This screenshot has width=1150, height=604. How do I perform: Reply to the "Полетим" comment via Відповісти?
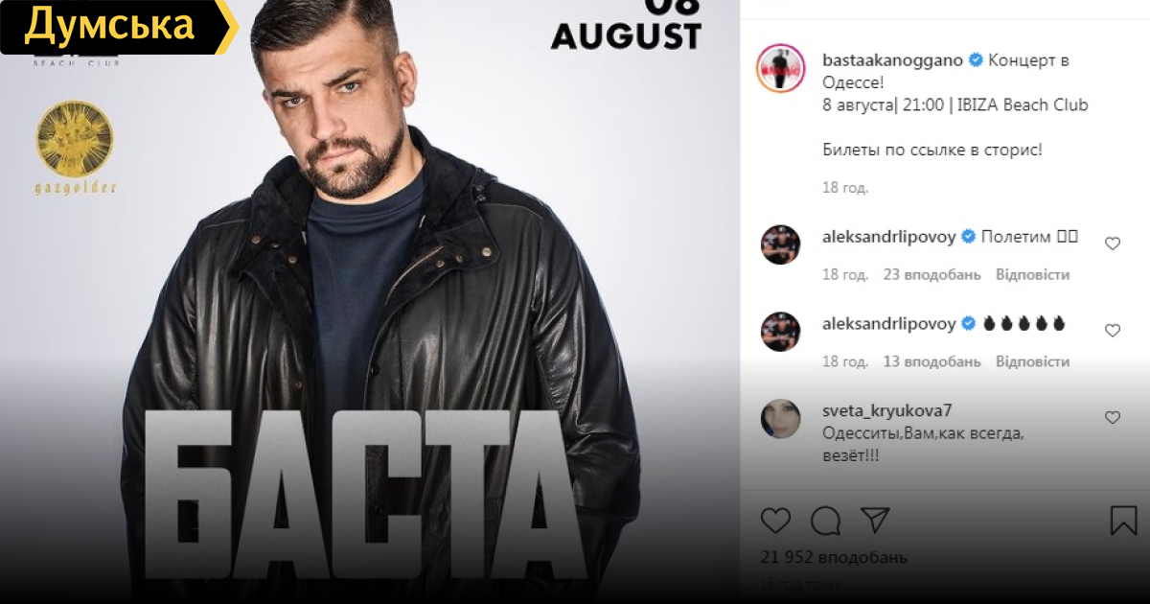tap(1032, 274)
